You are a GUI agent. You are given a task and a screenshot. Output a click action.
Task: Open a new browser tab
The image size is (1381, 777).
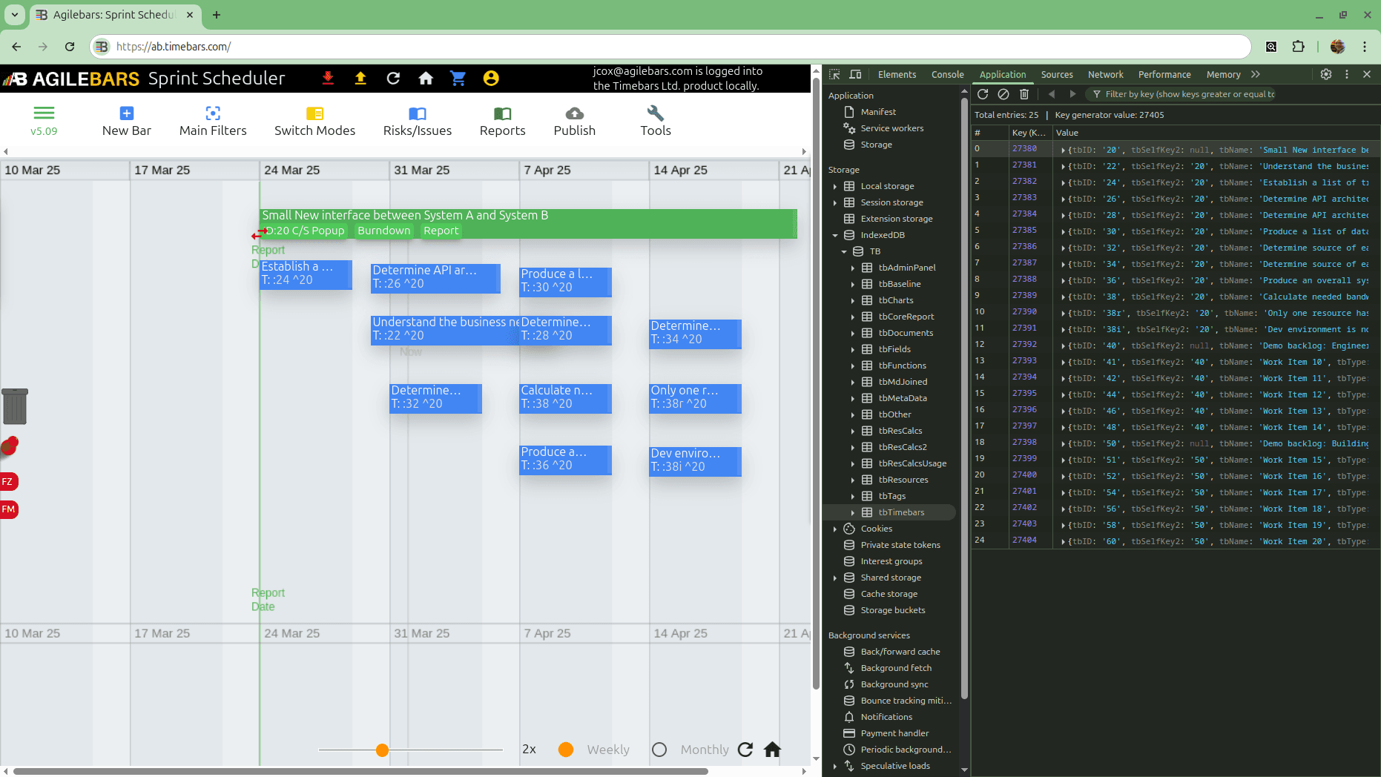click(x=217, y=15)
